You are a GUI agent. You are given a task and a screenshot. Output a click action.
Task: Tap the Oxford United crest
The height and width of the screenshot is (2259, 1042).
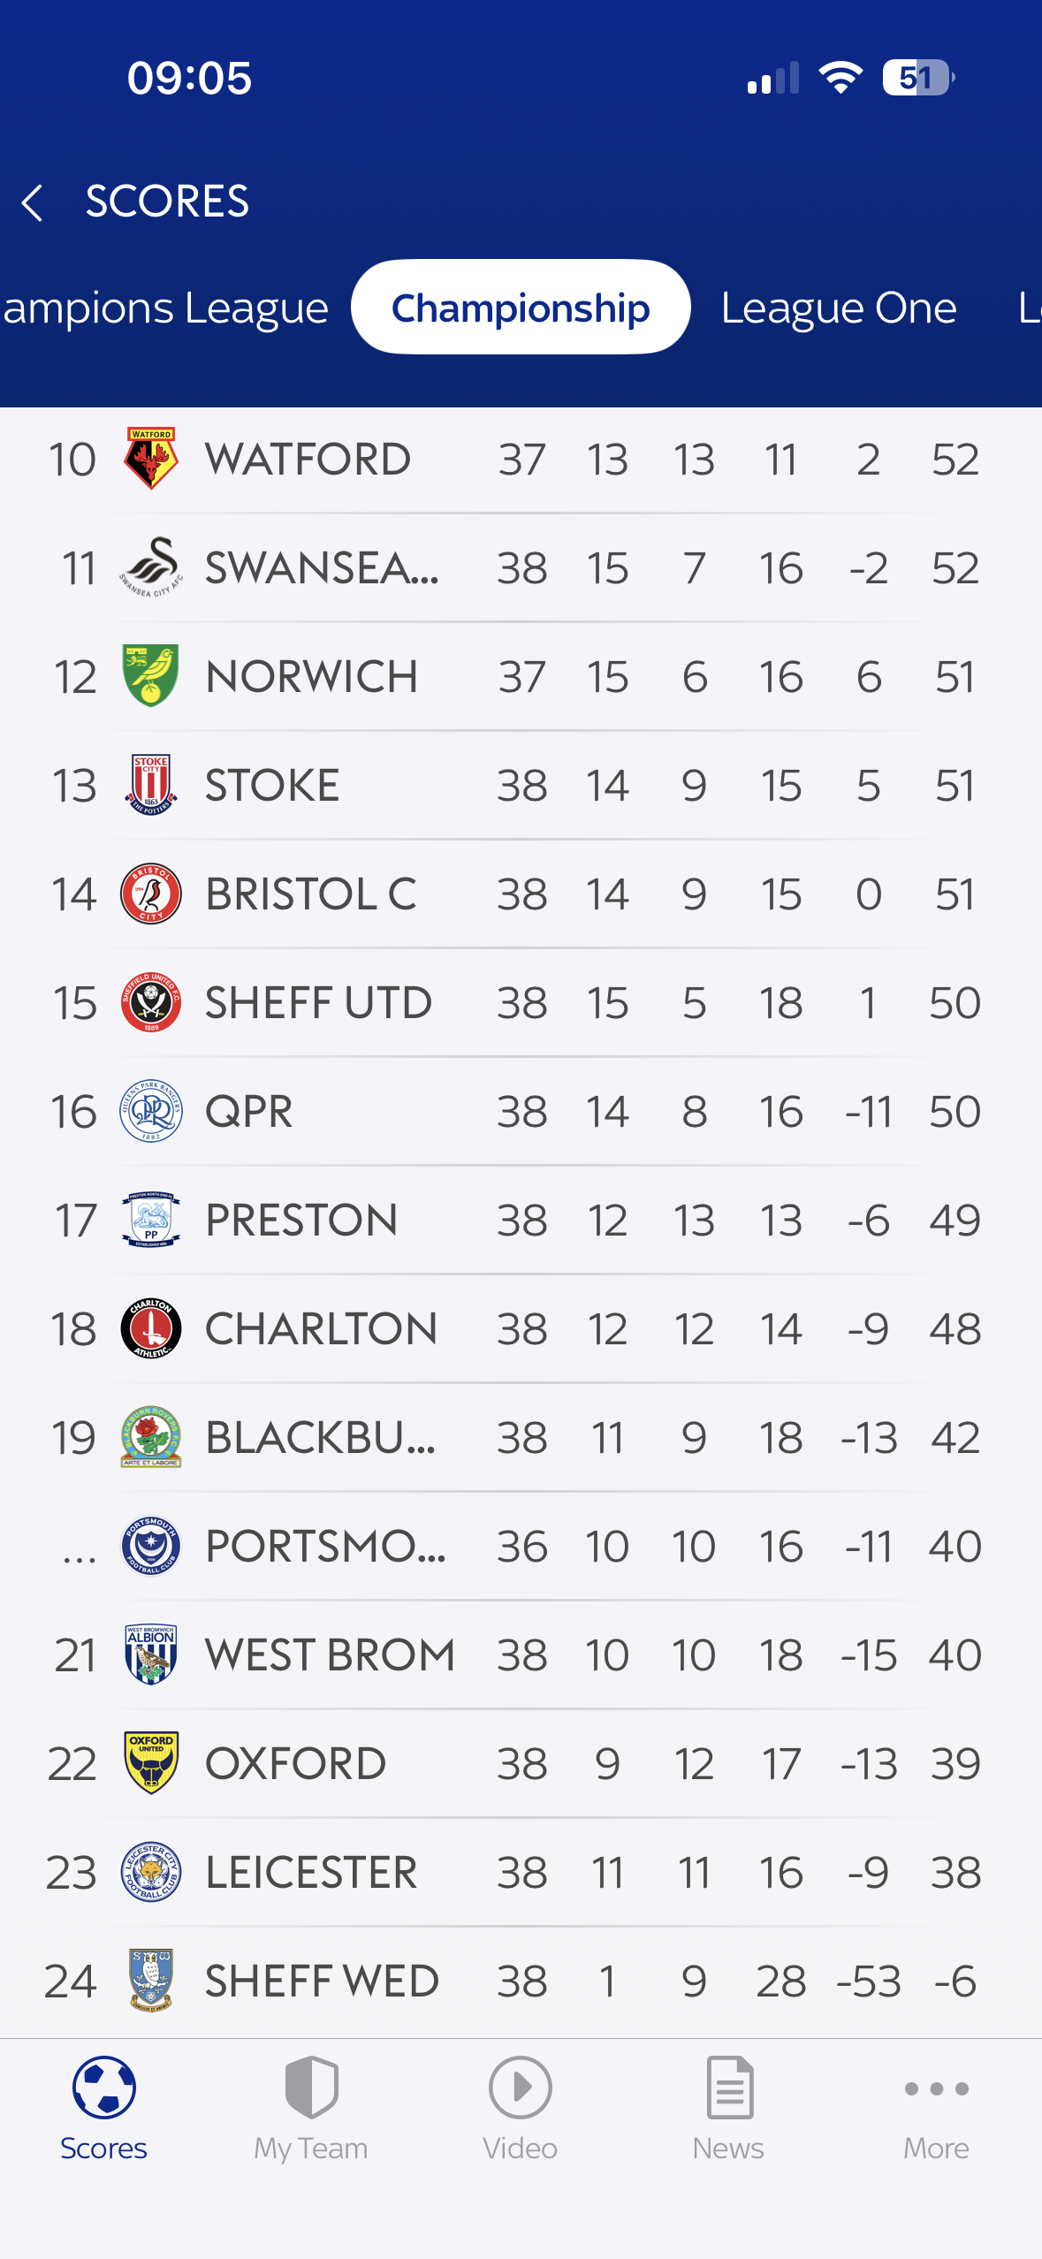coord(151,1763)
